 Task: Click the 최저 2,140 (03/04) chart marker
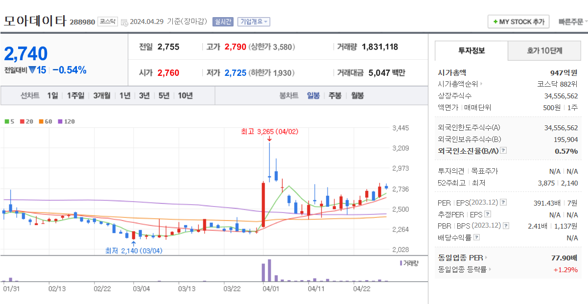pyautogui.click(x=134, y=251)
